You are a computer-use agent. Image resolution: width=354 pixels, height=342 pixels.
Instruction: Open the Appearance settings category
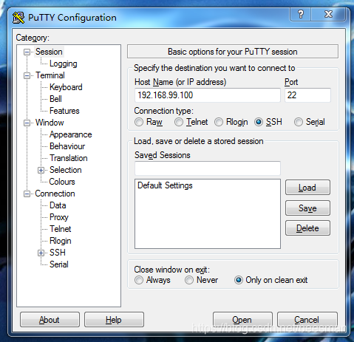pyautogui.click(x=70, y=134)
